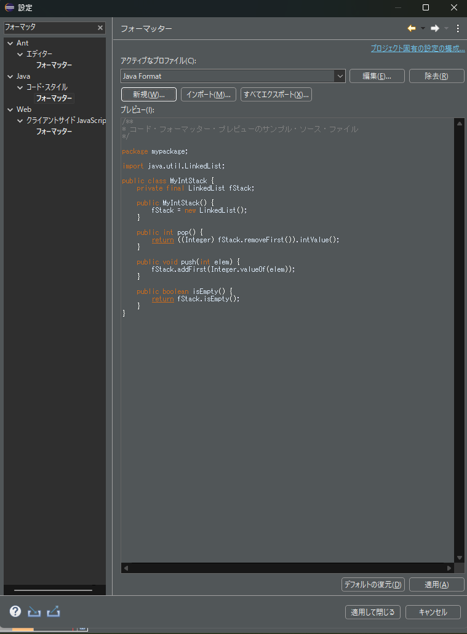467x634 pixels.
Task: Collapse the コード・スタイル tree node
Action: [x=20, y=87]
